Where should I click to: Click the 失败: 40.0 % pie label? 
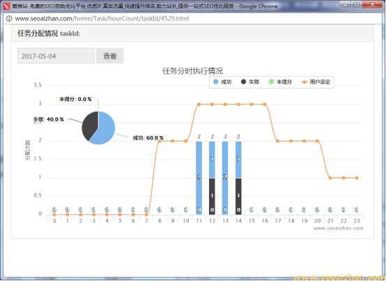49,119
